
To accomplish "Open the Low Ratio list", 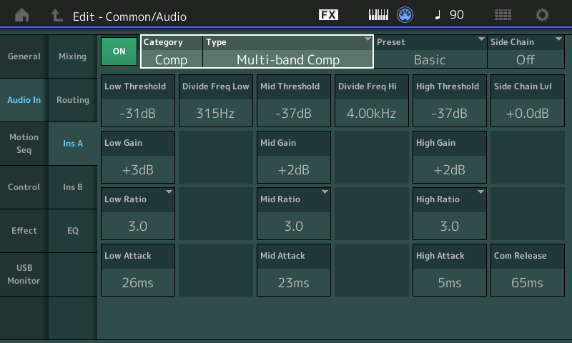I will coord(138,214).
